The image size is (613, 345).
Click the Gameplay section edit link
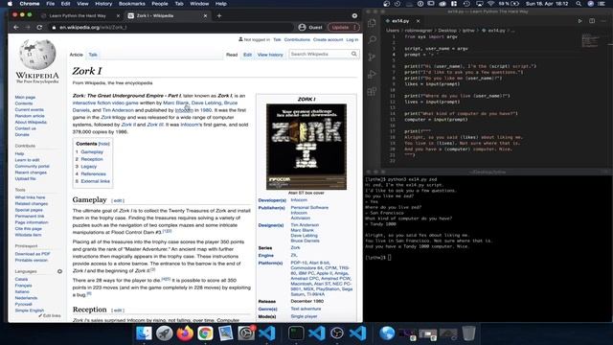click(x=118, y=200)
